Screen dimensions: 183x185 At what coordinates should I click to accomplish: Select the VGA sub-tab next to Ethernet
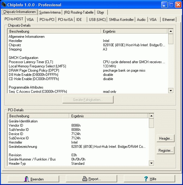coord(154,20)
